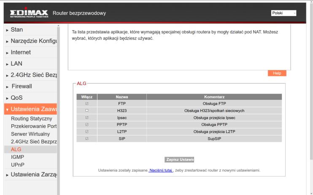This screenshot has width=313, height=195.
Task: Click the H323 name cell
Action: (x=122, y=111)
